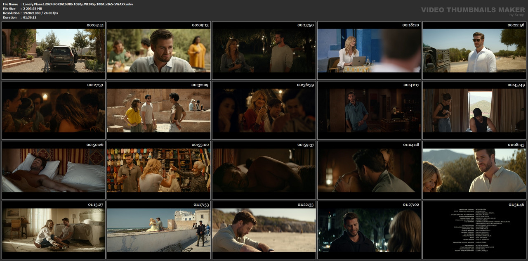Click the file size value 2 203.93 MB
528x261 pixels.
(x=33, y=8)
